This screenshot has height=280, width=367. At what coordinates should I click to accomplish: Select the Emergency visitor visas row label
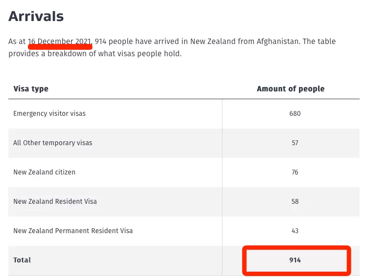[x=49, y=113]
